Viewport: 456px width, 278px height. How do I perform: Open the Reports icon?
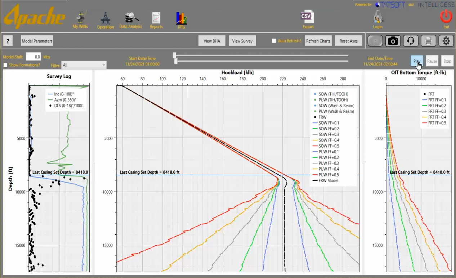pyautogui.click(x=156, y=18)
